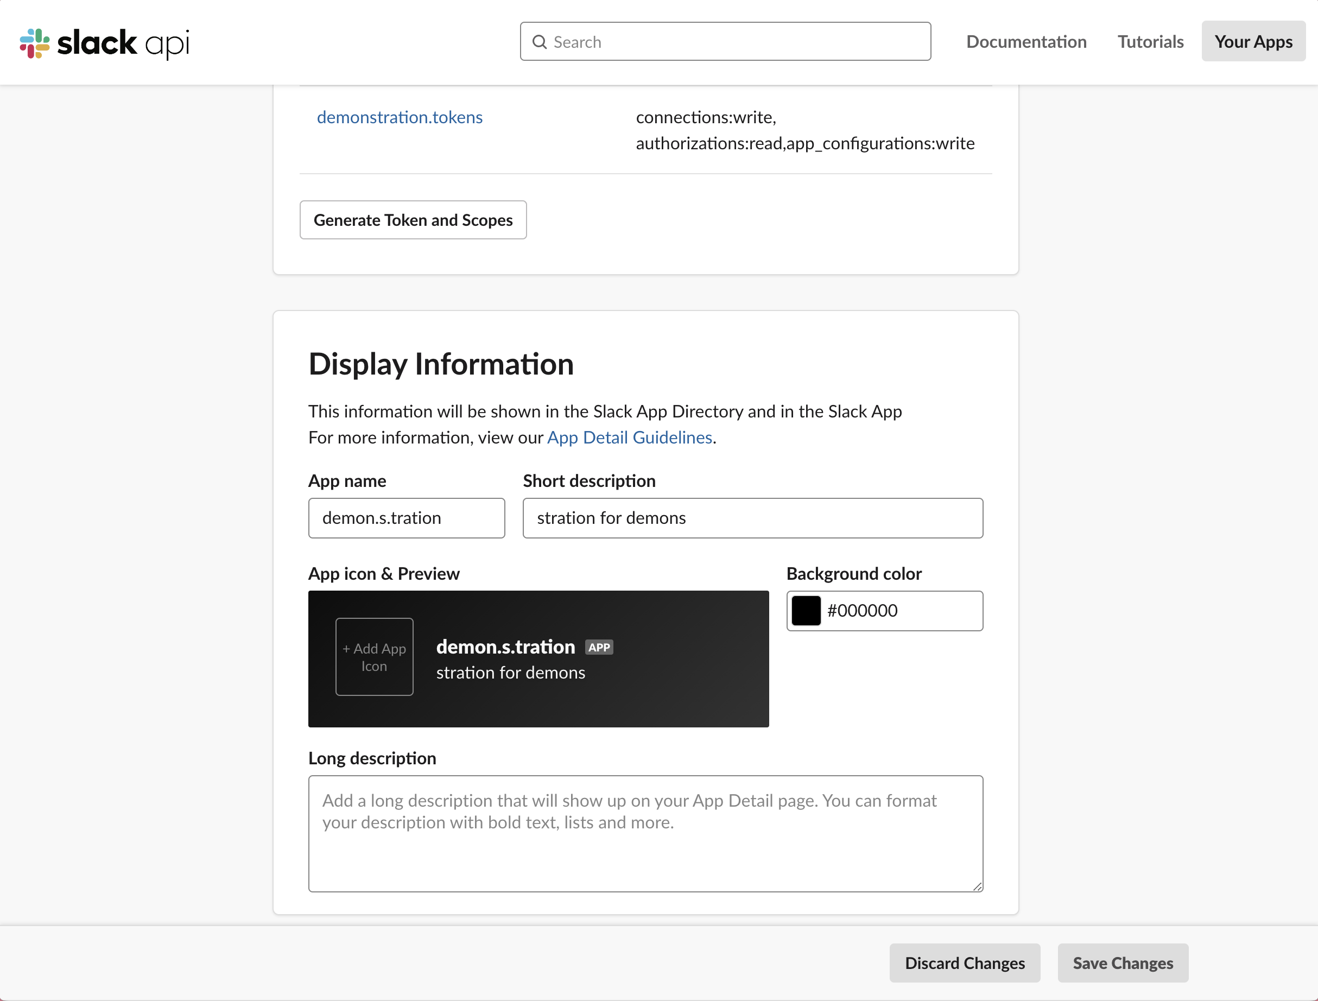The image size is (1318, 1001).
Task: Open the Tutorials menu item
Action: [1150, 42]
